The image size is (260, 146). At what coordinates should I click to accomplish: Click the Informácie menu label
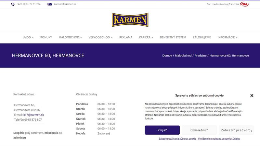point(226,37)
